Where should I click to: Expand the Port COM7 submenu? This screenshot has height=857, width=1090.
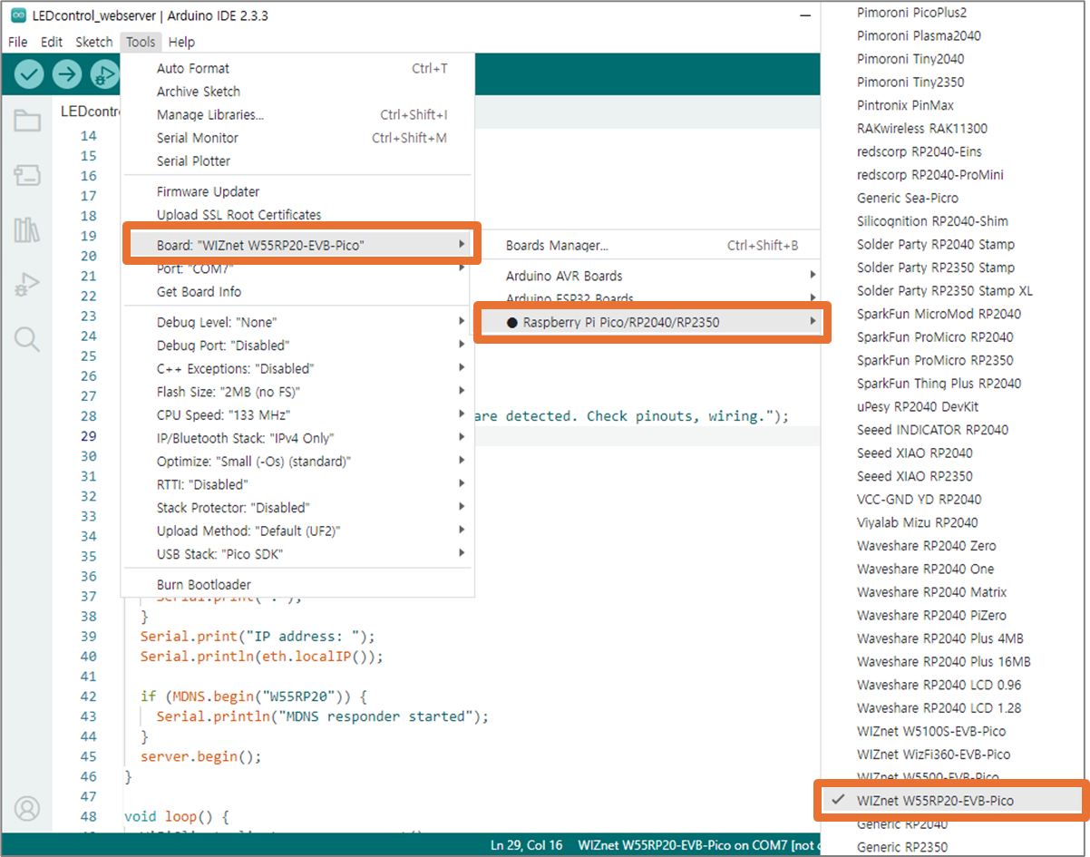297,269
